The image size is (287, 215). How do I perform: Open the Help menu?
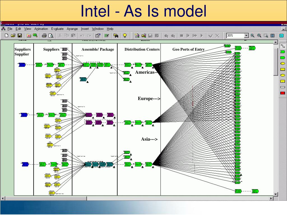coord(110,29)
